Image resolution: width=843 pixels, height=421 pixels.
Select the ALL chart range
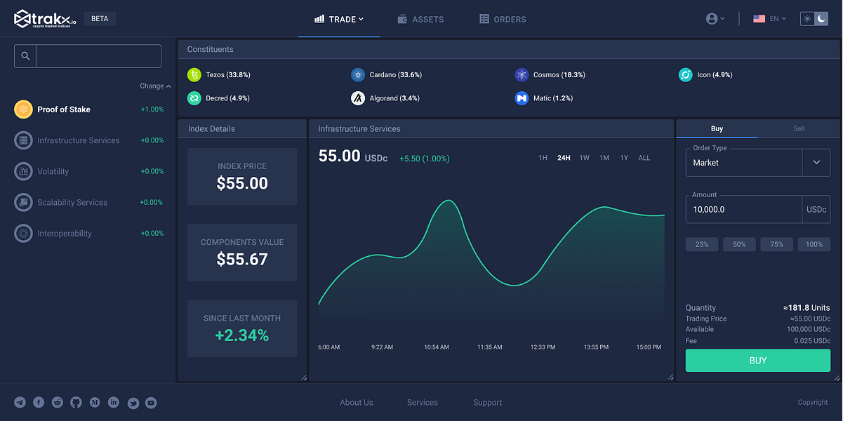644,158
